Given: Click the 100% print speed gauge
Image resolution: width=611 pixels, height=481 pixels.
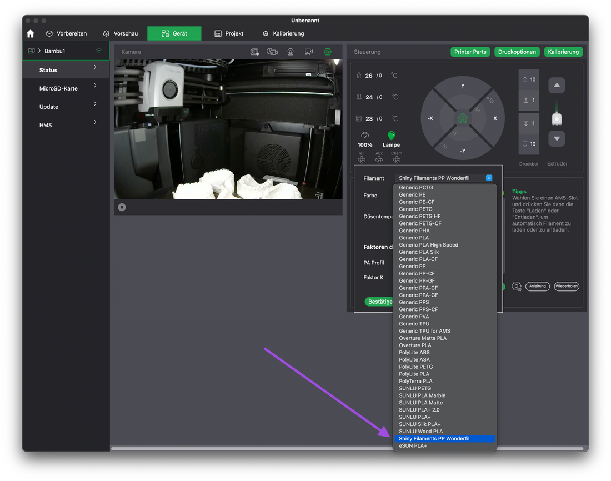Looking at the screenshot, I should click(x=365, y=136).
